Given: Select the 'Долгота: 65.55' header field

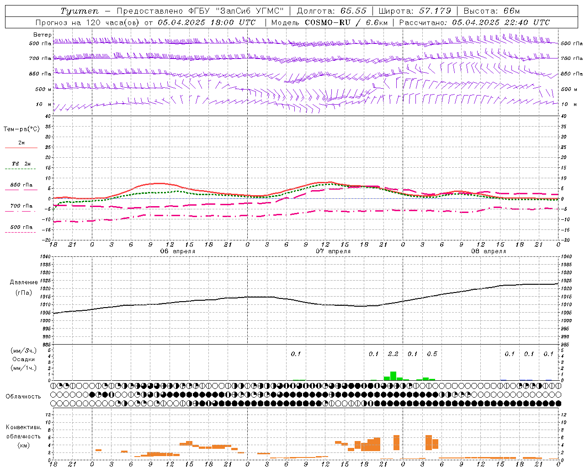Looking at the screenshot, I should [x=331, y=11].
